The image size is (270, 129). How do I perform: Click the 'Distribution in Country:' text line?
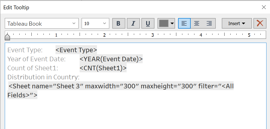(x=43, y=77)
